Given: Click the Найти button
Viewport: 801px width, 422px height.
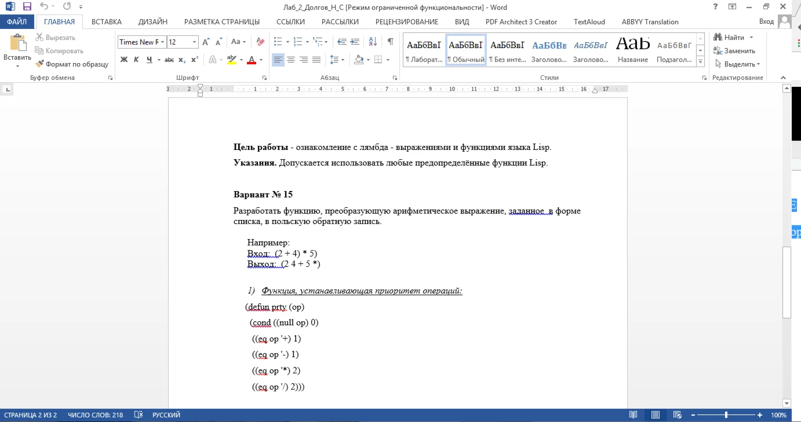Looking at the screenshot, I should pyautogui.click(x=734, y=38).
